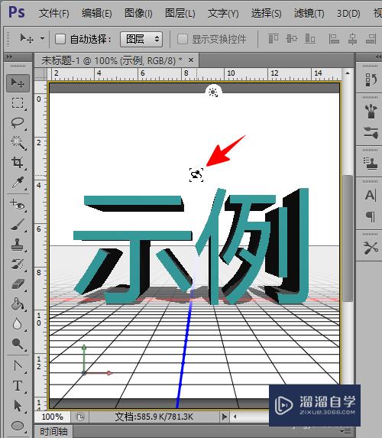Image resolution: width=382 pixels, height=438 pixels.
Task: Select the Paint Bucket tool
Action: pos(18,304)
